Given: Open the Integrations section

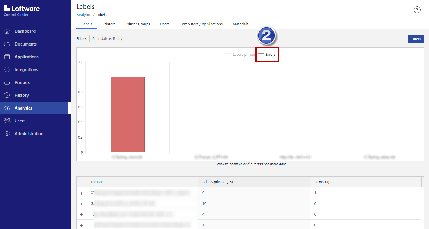Looking at the screenshot, I should click(x=27, y=69).
